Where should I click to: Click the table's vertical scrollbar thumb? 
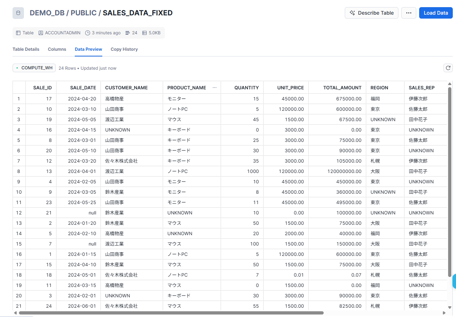450,182
